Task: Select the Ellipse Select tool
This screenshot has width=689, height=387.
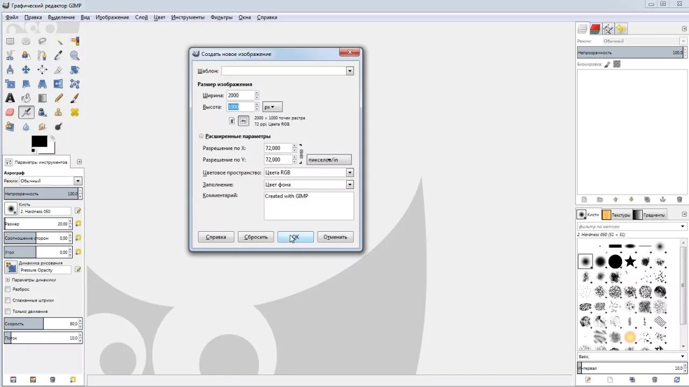Action: (x=26, y=41)
